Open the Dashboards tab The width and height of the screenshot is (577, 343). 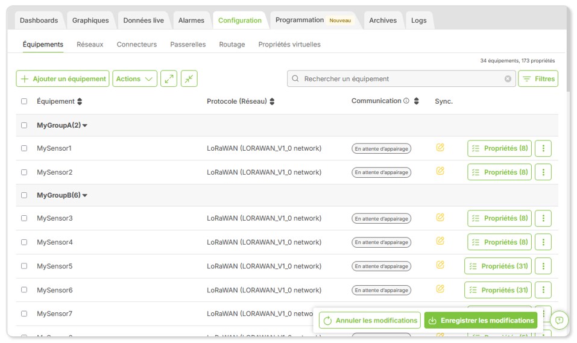coord(39,20)
